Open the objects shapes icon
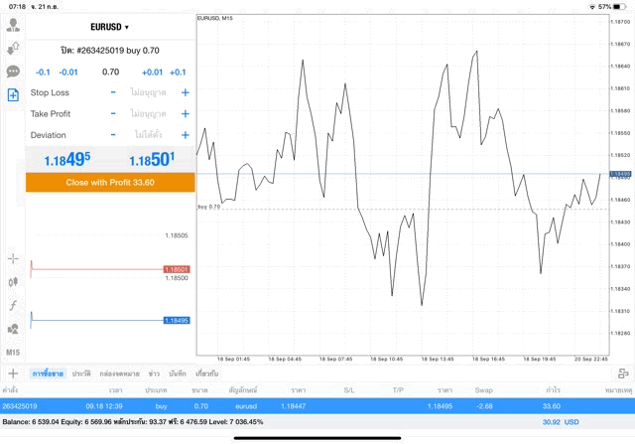The image size is (635, 444). pyautogui.click(x=13, y=329)
